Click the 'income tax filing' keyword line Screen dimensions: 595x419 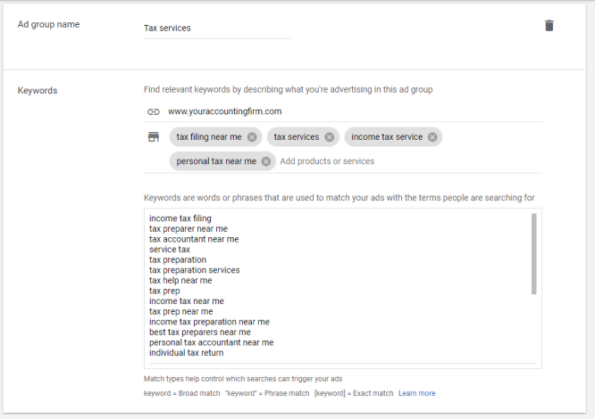point(180,218)
